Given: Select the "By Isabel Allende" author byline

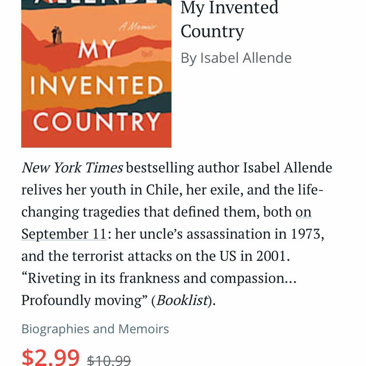Looking at the screenshot, I should (x=236, y=58).
